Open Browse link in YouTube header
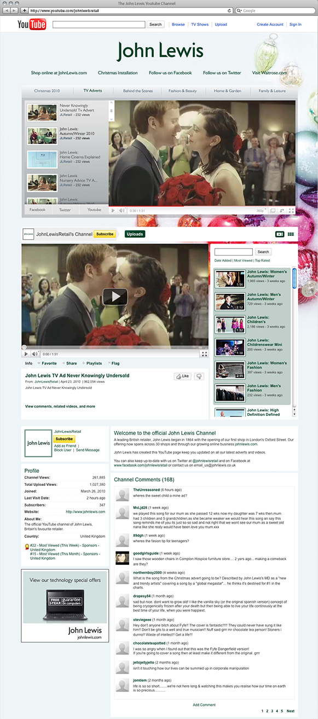 click(x=178, y=25)
